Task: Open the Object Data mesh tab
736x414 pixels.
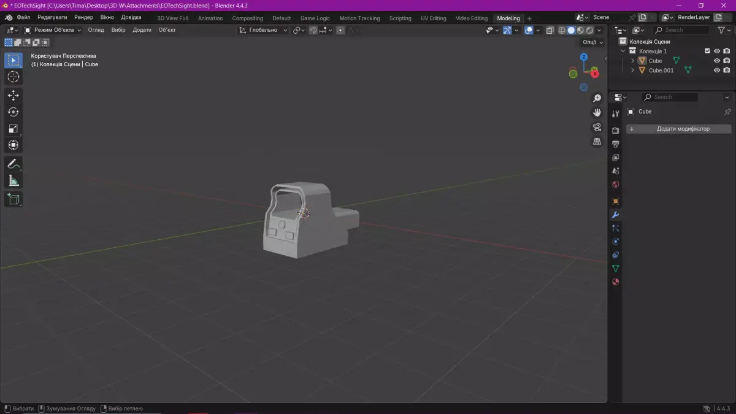Action: [x=616, y=269]
